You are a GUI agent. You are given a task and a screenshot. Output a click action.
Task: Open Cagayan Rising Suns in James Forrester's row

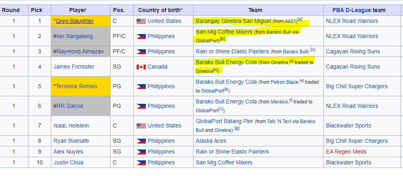tap(353, 67)
